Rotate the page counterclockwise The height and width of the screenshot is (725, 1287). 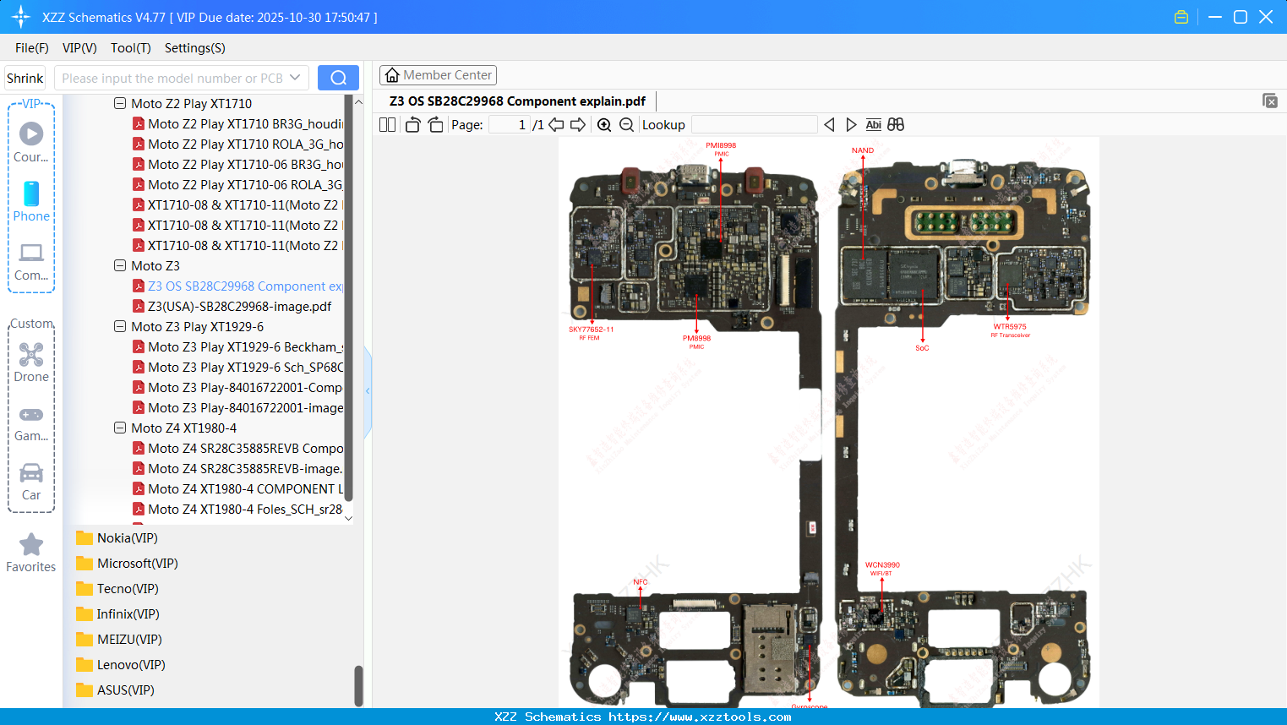click(412, 124)
